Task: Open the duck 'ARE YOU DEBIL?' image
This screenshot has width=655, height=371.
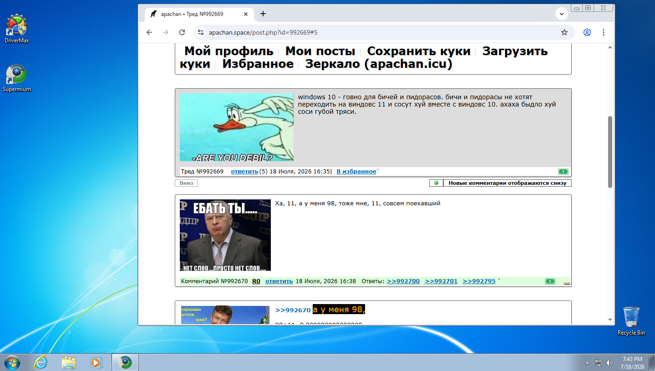Action: pyautogui.click(x=237, y=127)
